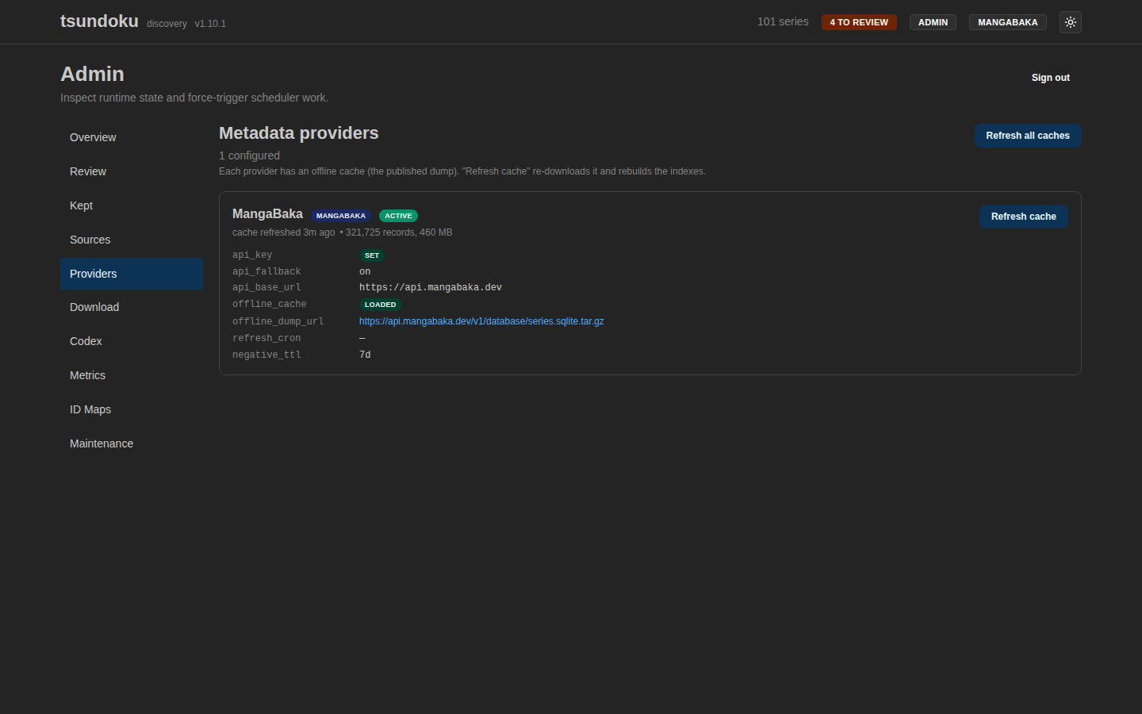The height and width of the screenshot is (714, 1142).
Task: Go to the Codex sidebar section
Action: (x=132, y=341)
